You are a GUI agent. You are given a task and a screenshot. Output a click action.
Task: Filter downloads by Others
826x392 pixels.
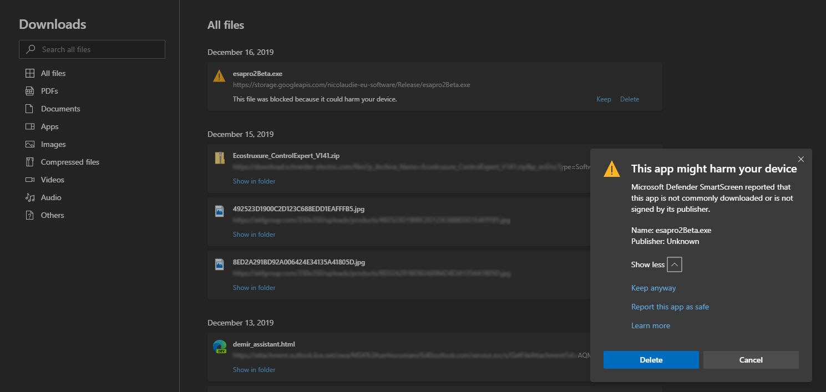coord(52,215)
